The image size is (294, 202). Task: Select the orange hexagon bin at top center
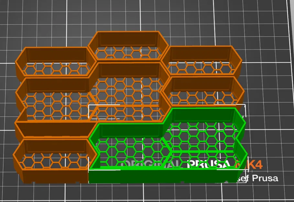pos(128,46)
